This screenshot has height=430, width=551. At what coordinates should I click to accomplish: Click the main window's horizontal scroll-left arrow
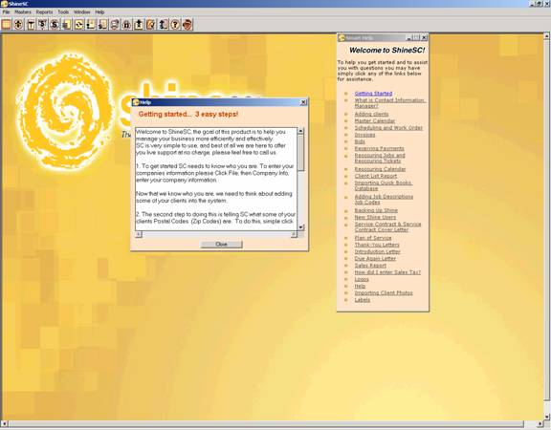click(4, 423)
